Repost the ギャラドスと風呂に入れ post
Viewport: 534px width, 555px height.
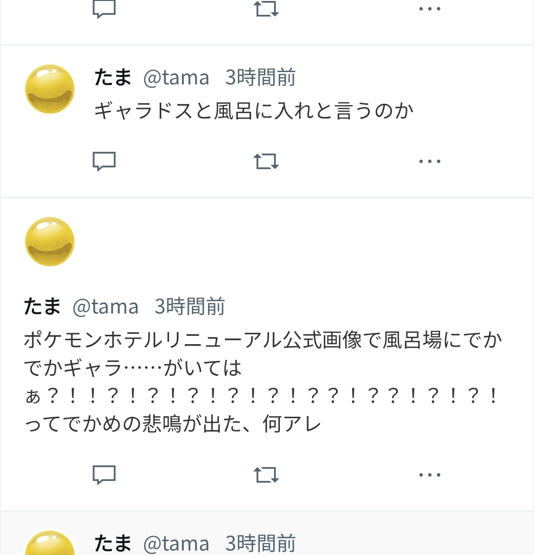coord(266,161)
